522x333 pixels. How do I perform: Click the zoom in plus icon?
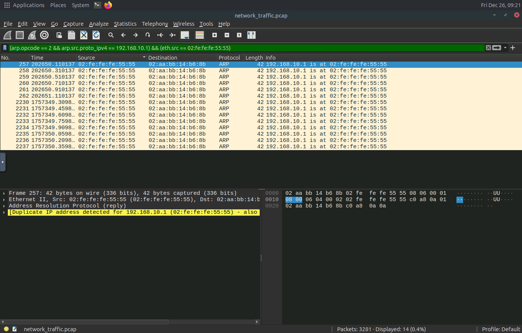point(215,35)
